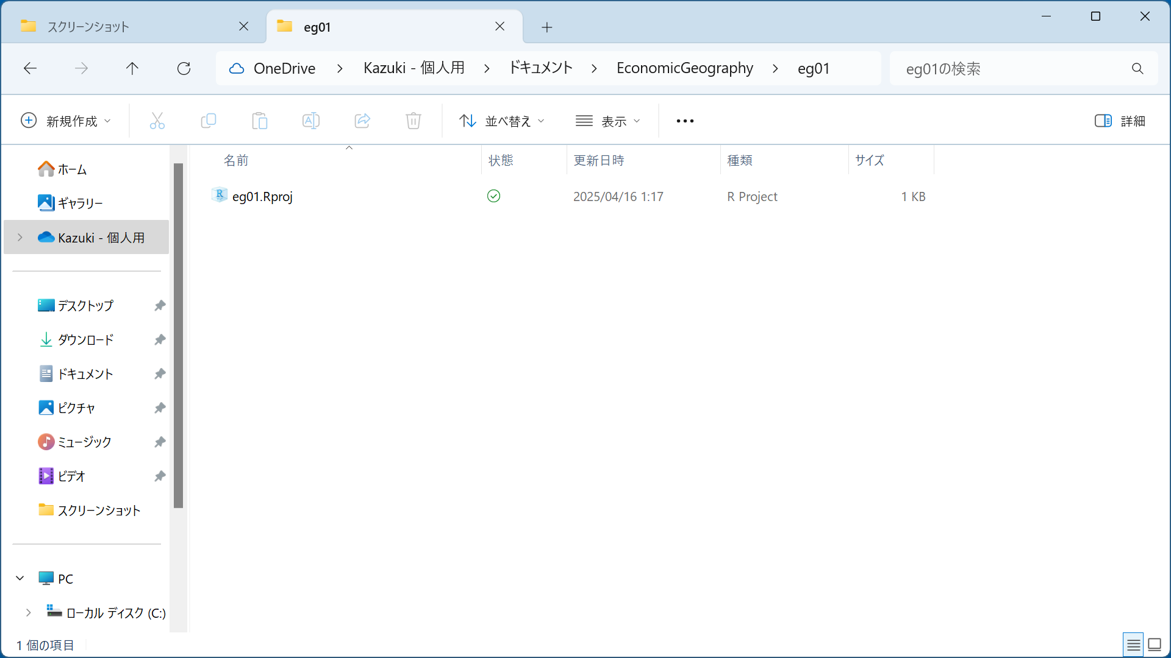Screen dimensions: 1171x658
Task: Open the 並べ替え sort dropdown
Action: coord(501,121)
